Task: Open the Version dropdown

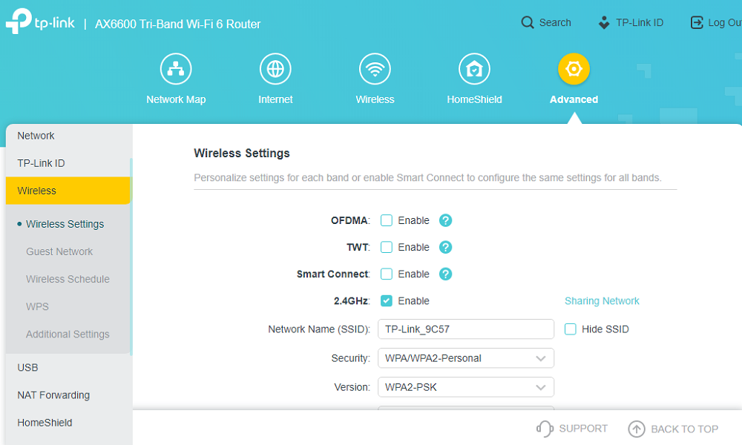Action: 466,387
